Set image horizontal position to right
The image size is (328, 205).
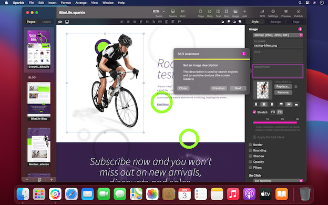pyautogui.click(x=272, y=104)
